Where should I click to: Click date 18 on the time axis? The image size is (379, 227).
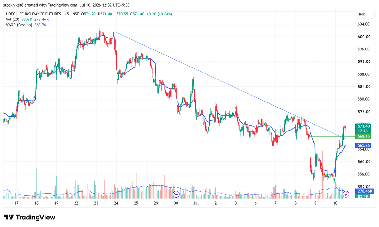coord(36,203)
